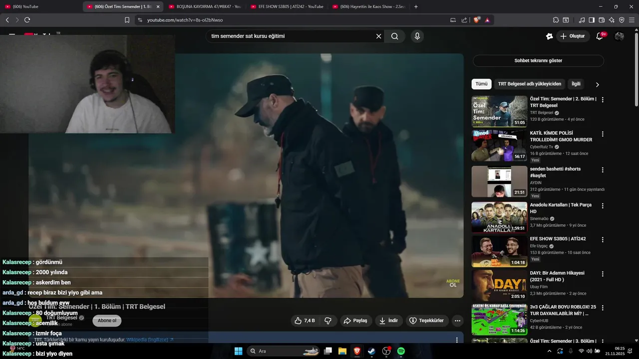Viewport: 639px width, 359px height.
Task: Open the Brave Wallet icon
Action: [x=602, y=20]
